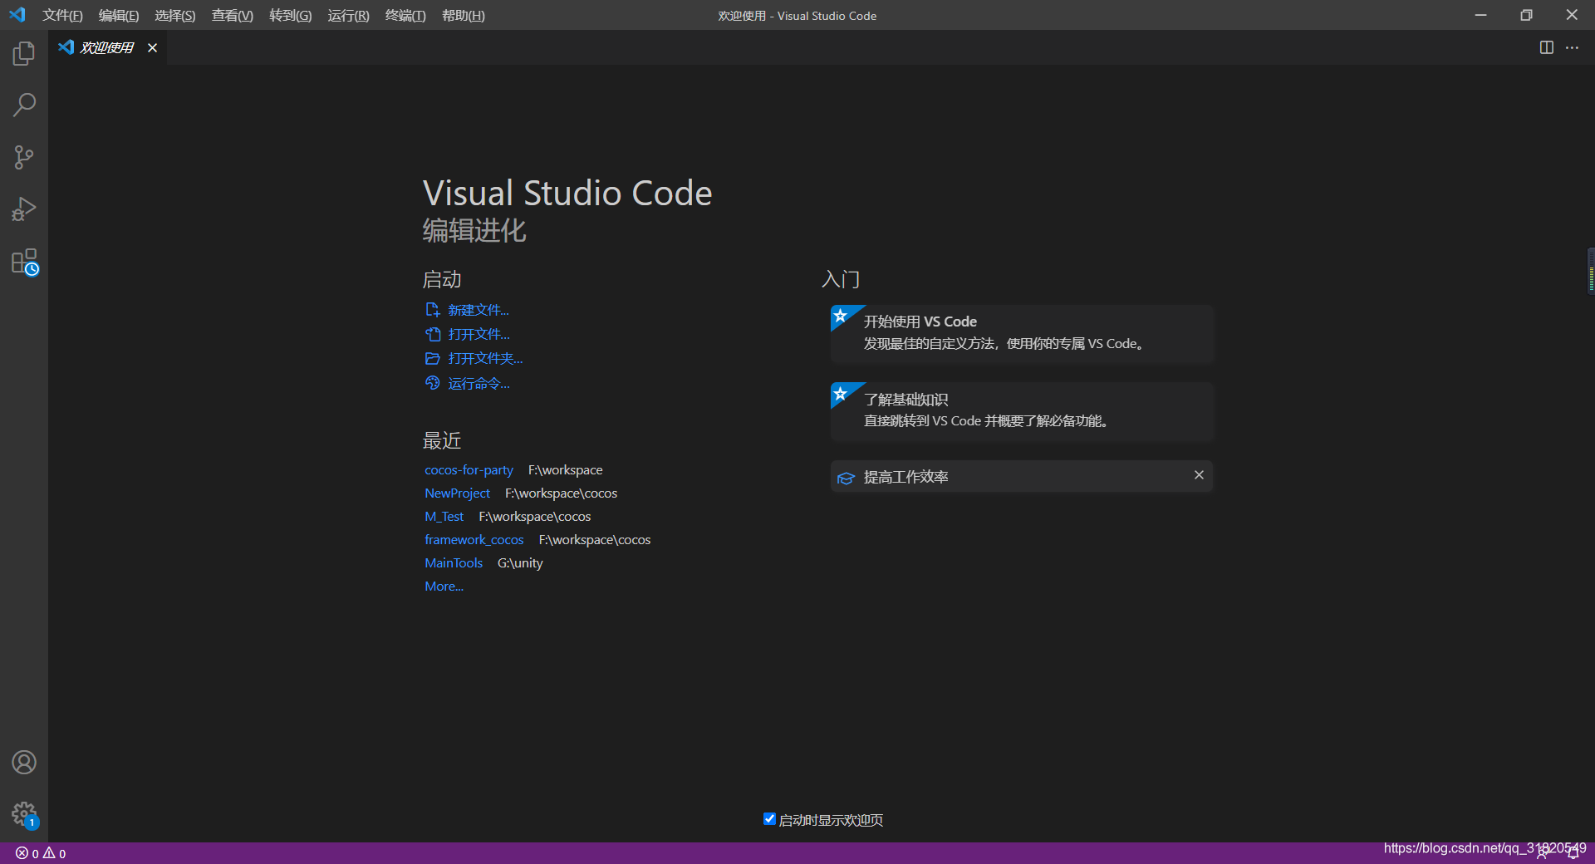Open the 选择(S) menu
This screenshot has height=864, width=1595.
click(175, 16)
